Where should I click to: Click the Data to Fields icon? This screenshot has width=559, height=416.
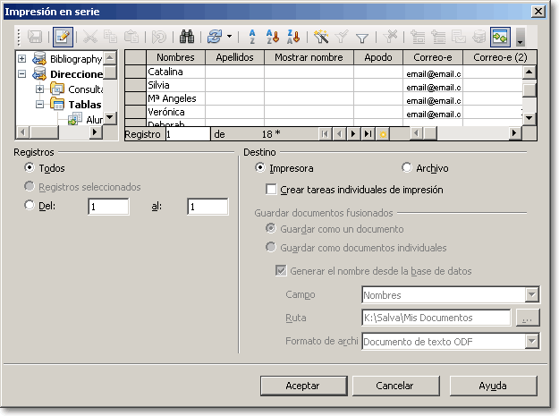(438, 37)
